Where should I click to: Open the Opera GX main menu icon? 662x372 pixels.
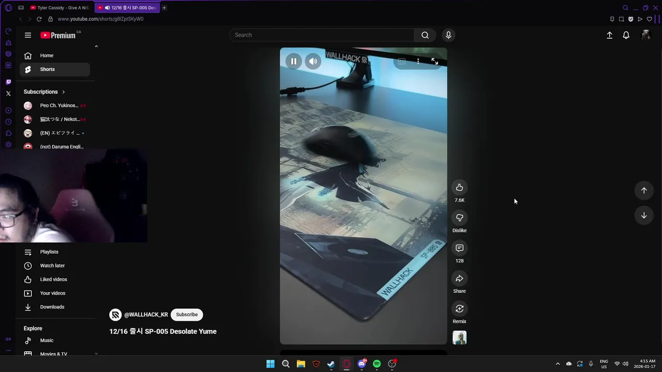click(8, 8)
